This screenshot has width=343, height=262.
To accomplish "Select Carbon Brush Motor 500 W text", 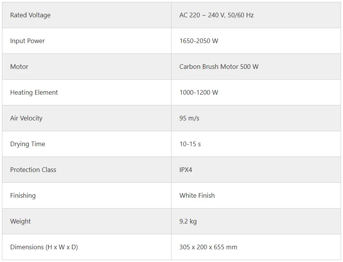I will pyautogui.click(x=219, y=67).
